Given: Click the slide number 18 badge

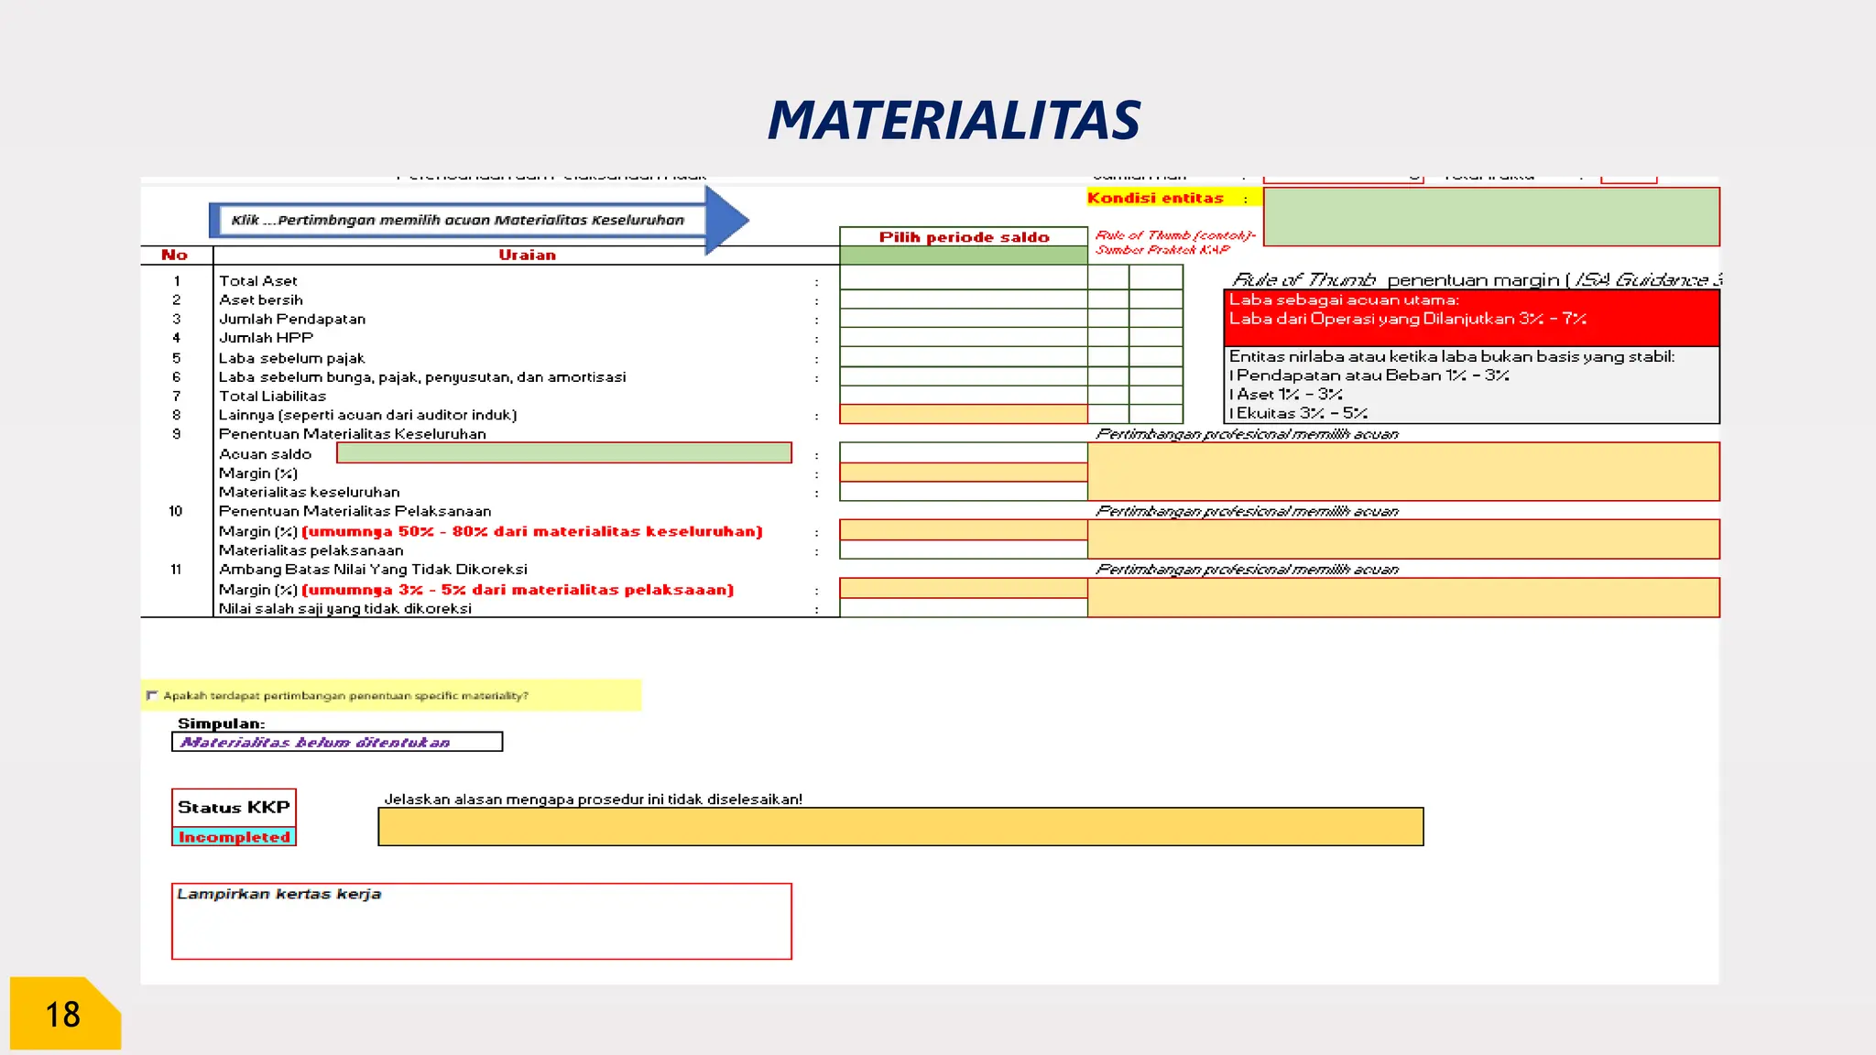Looking at the screenshot, I should click(x=64, y=1013).
